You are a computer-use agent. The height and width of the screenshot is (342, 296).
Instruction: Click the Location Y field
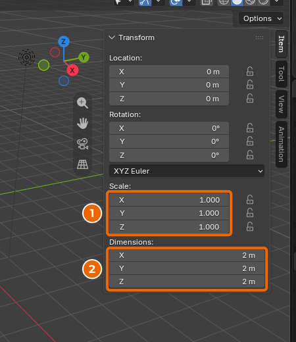point(169,85)
